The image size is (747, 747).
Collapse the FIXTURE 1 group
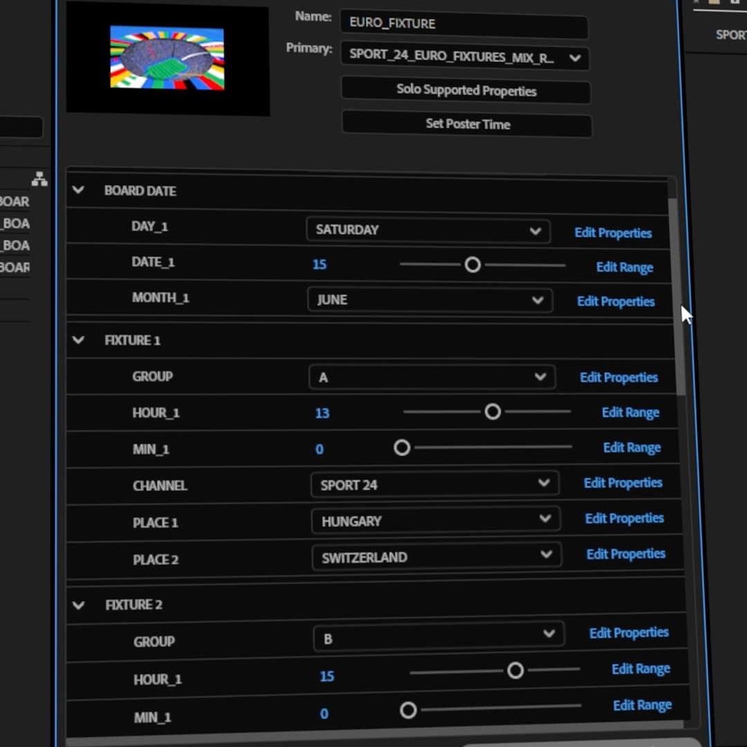78,340
